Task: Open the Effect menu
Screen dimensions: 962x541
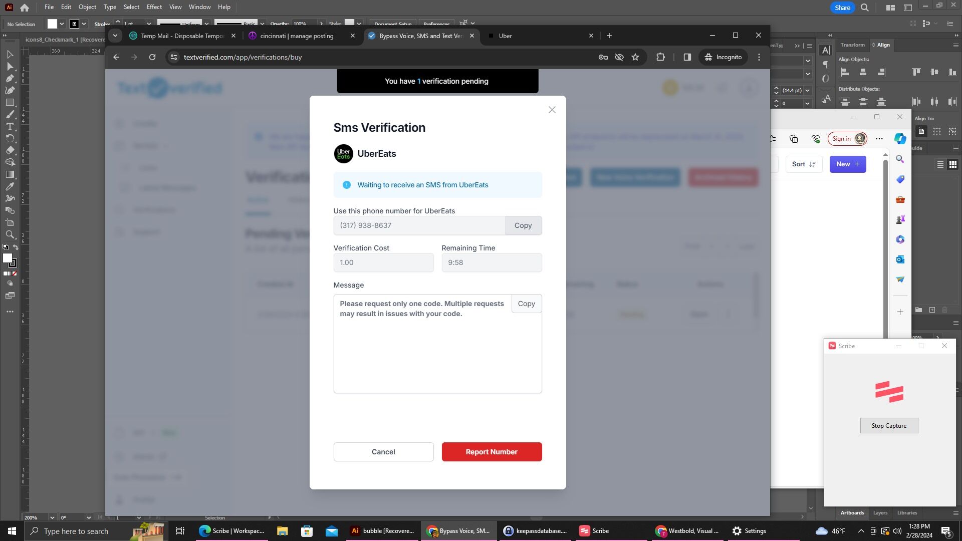Action: 154,7
